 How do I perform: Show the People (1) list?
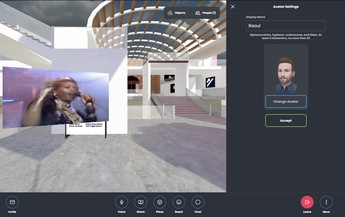pyautogui.click(x=206, y=13)
